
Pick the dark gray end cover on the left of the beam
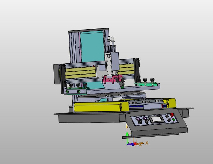click(x=57, y=74)
